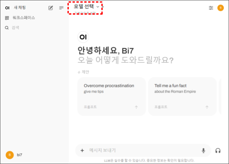The height and width of the screenshot is (164, 229).
Task: Click the 검색 search field
Action: tap(15, 28)
